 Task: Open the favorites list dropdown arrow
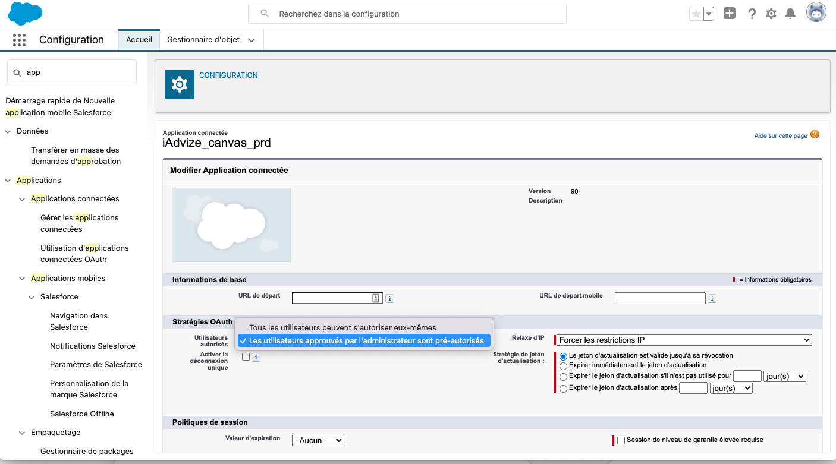pyautogui.click(x=708, y=14)
